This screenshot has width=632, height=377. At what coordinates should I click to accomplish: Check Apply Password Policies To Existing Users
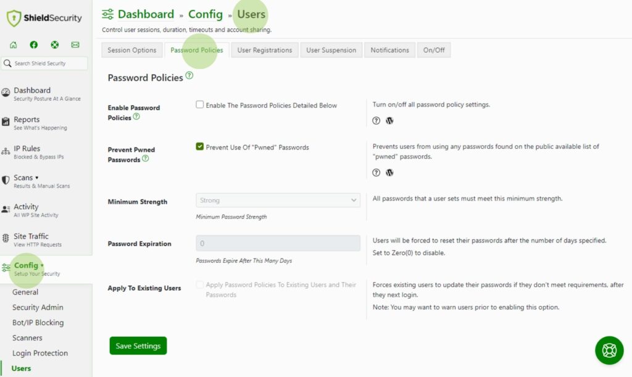pyautogui.click(x=200, y=284)
